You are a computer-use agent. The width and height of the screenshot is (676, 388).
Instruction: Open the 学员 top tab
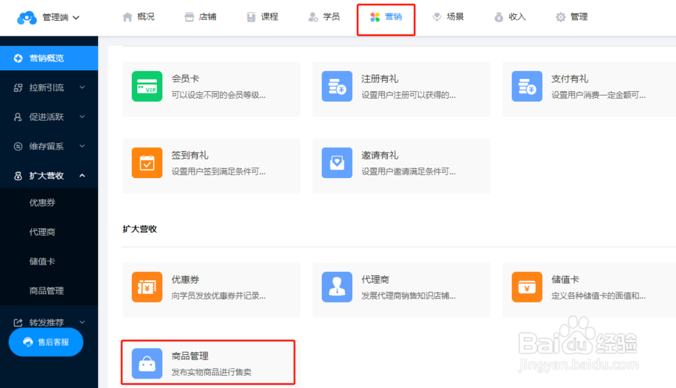324,17
